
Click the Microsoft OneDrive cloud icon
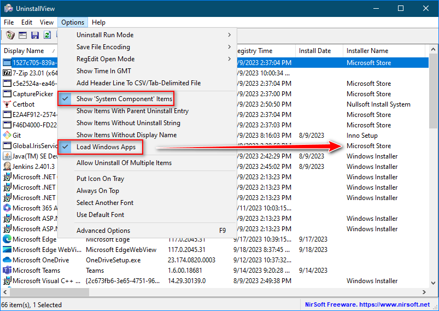[7, 260]
